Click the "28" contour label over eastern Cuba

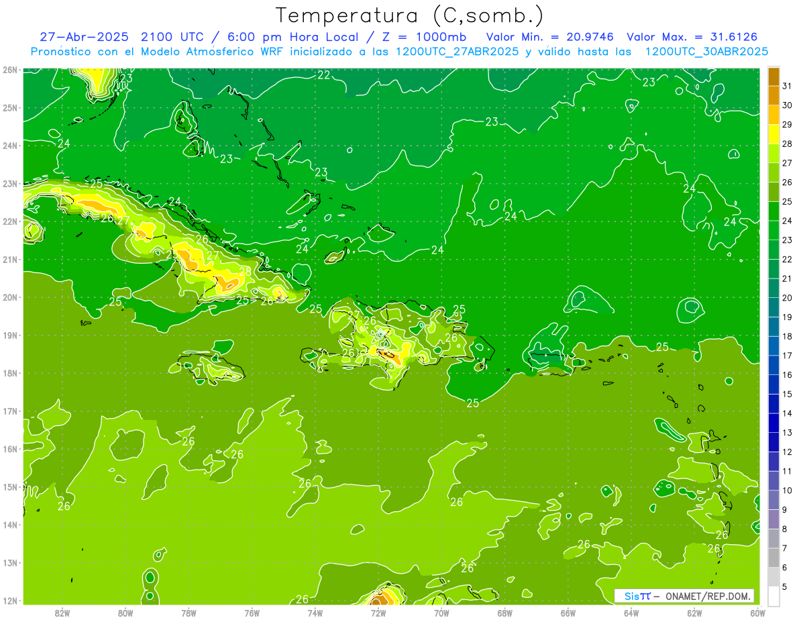click(x=246, y=272)
